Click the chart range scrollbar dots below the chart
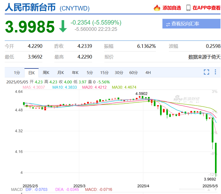This screenshot has height=194, width=221. tap(192, 190)
